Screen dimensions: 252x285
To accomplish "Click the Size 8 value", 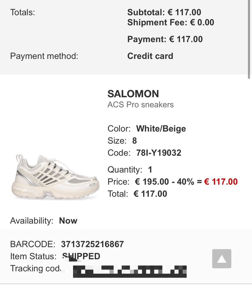I will [134, 141].
